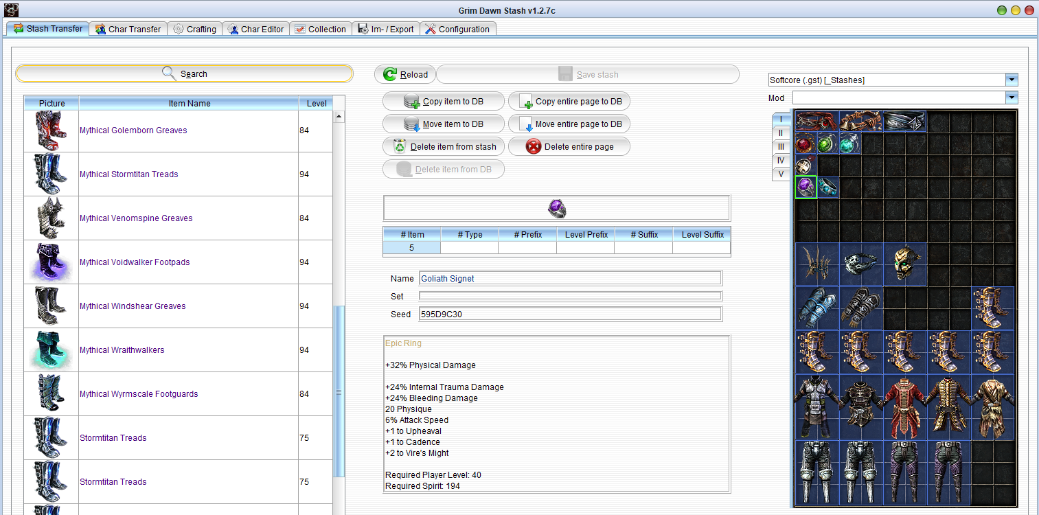Click the Grim Dawn Stash logo in the title bar

(10, 10)
